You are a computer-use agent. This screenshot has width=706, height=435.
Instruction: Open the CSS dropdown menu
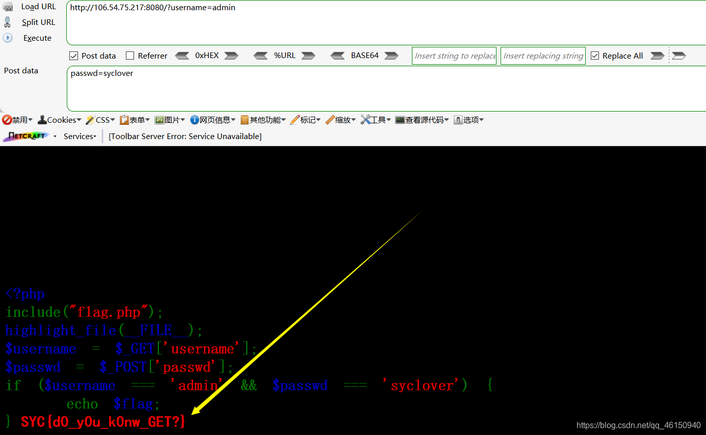[x=100, y=120]
